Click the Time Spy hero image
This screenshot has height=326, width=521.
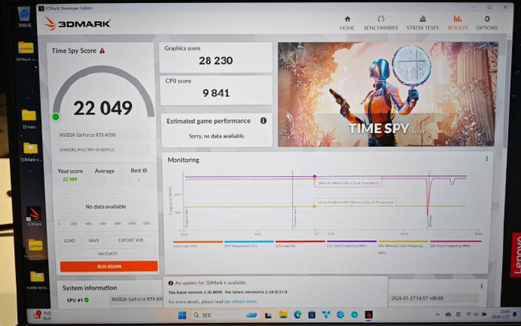[x=387, y=94]
